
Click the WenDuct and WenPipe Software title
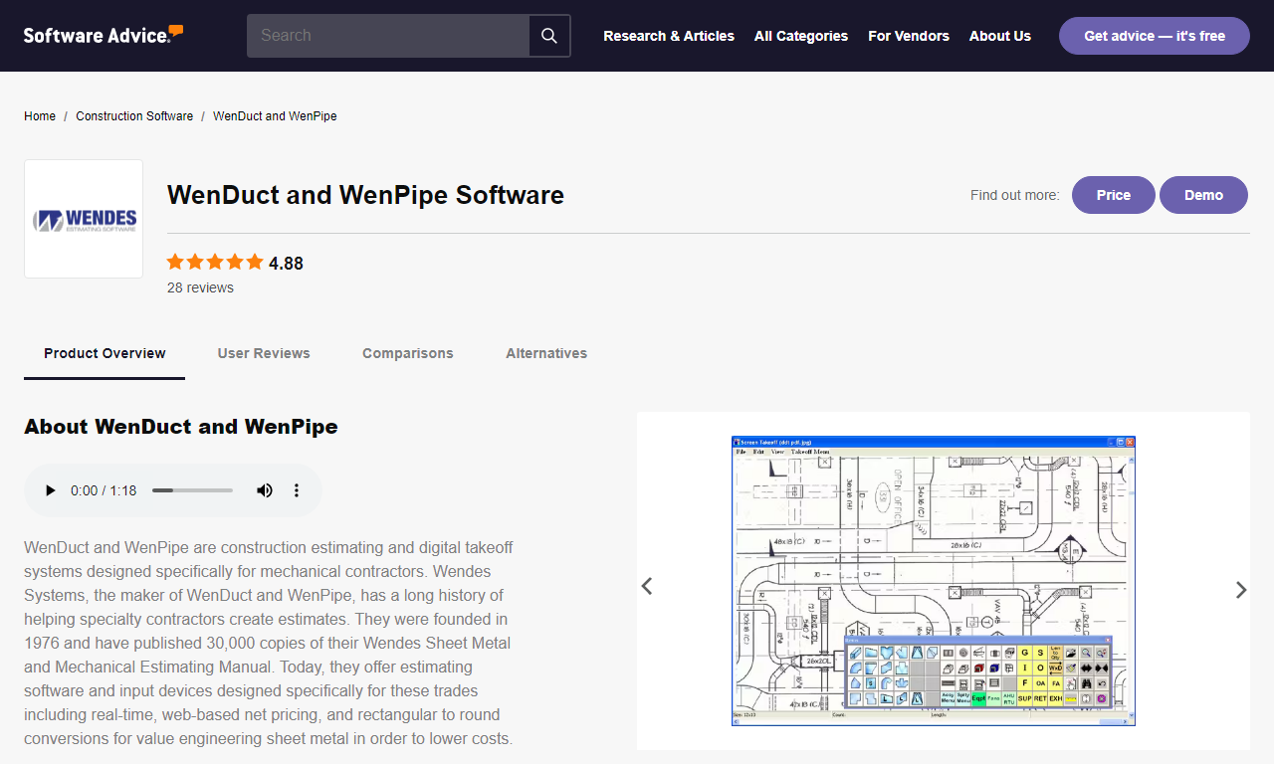tap(365, 195)
